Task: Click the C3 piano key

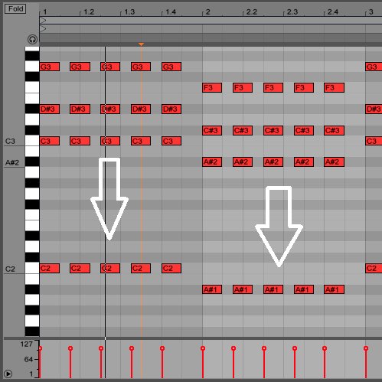Action: coord(32,141)
